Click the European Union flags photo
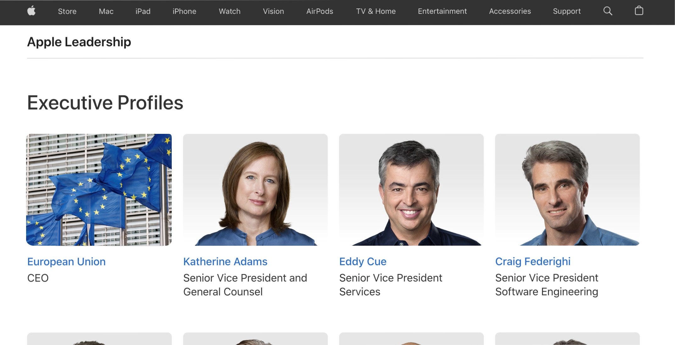Image resolution: width=675 pixels, height=345 pixels. (99, 190)
